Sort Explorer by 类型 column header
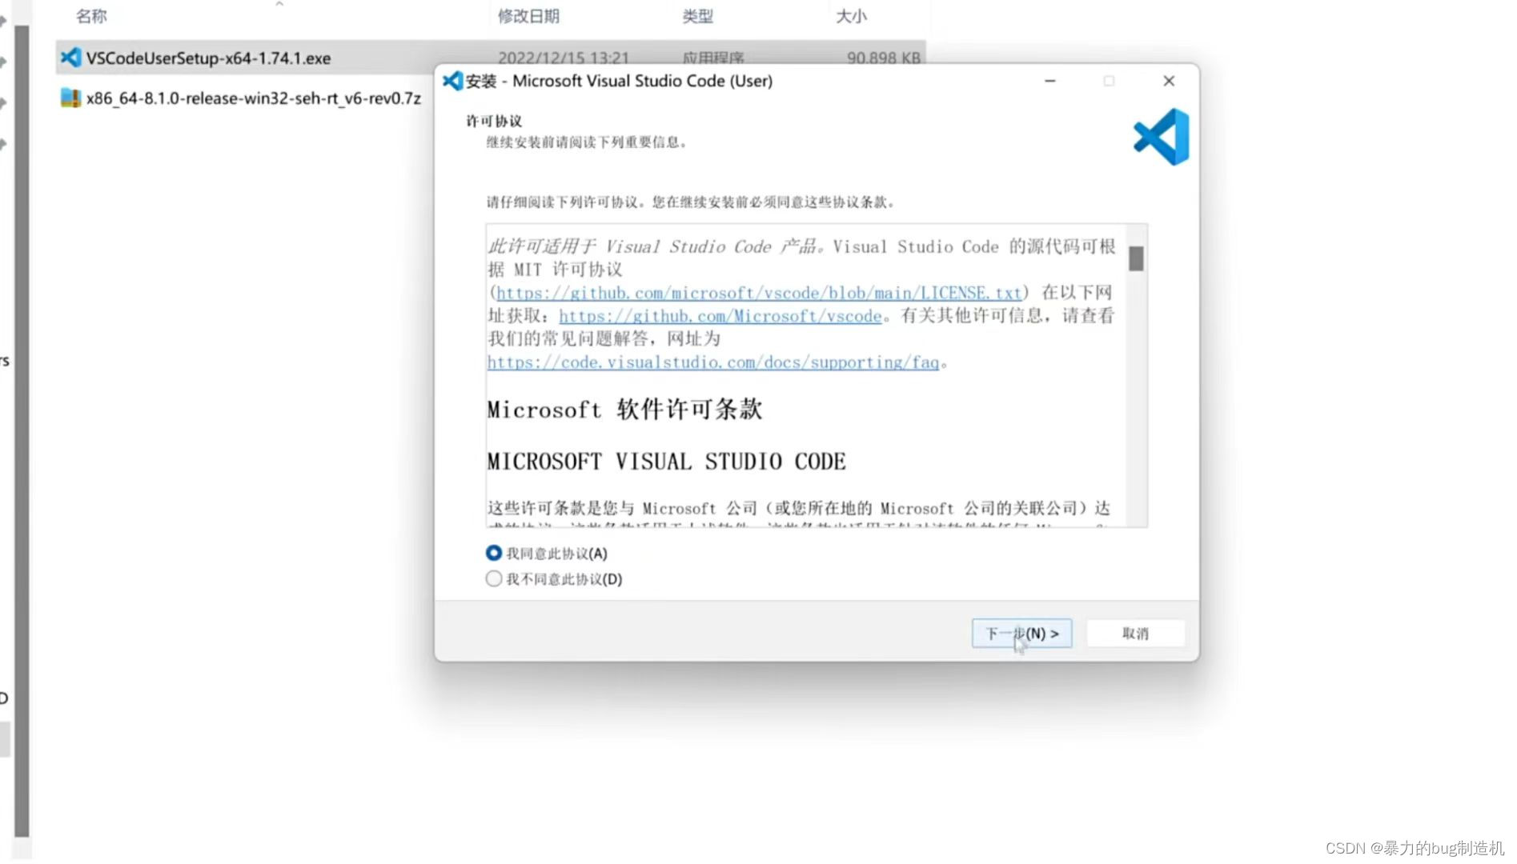Viewport: 1517px width, 864px height. tap(697, 16)
